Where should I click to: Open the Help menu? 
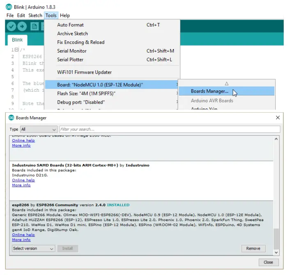point(65,16)
